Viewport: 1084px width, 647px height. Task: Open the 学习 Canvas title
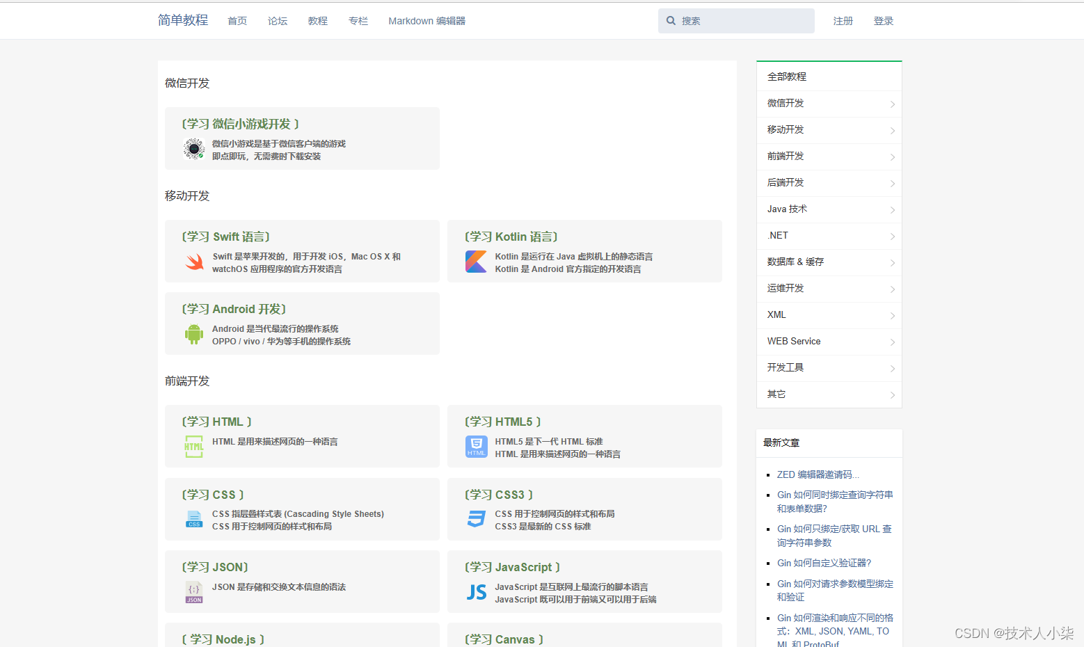coord(504,639)
